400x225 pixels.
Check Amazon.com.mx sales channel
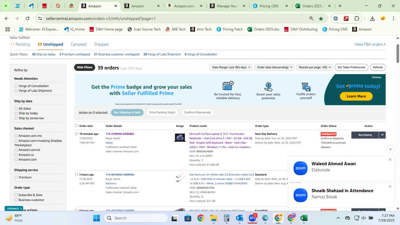16,136
